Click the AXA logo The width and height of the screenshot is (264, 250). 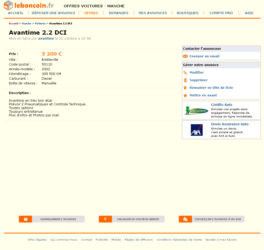(x=197, y=130)
